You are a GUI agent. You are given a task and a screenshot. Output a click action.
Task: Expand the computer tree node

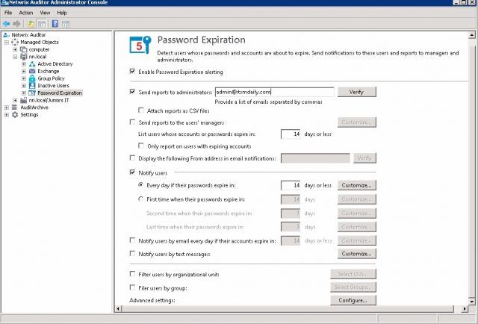[15, 49]
